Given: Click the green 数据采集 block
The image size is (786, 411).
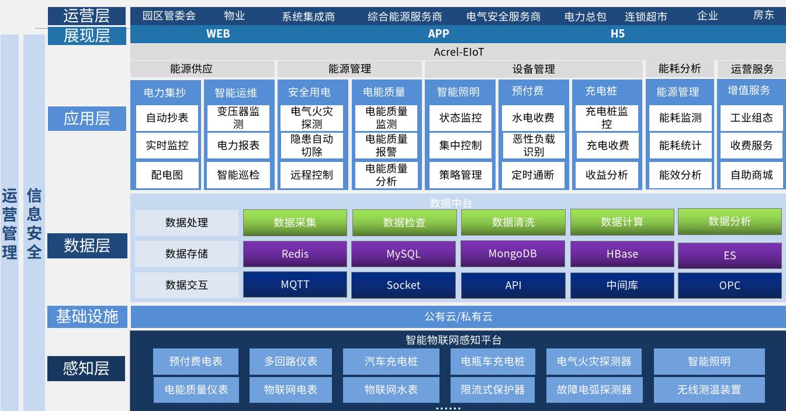Looking at the screenshot, I should click(x=295, y=222).
